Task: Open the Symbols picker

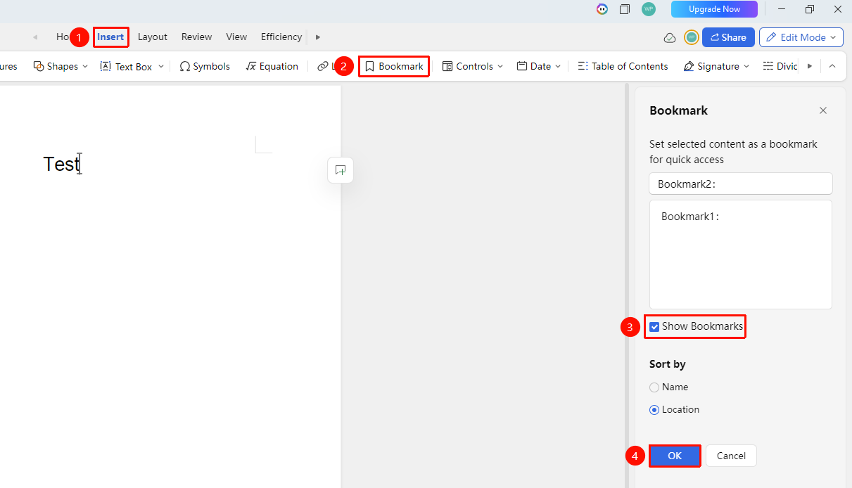Action: coord(205,66)
